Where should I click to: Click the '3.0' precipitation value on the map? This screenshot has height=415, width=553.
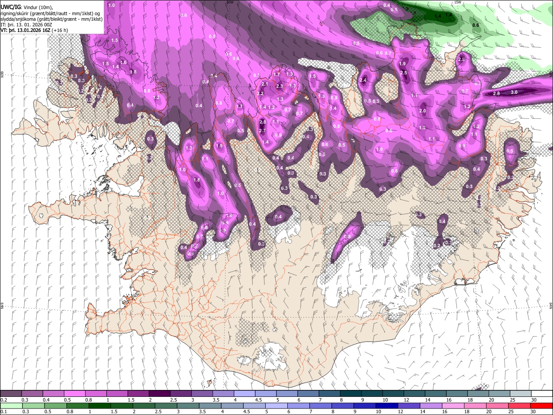[x=514, y=92]
